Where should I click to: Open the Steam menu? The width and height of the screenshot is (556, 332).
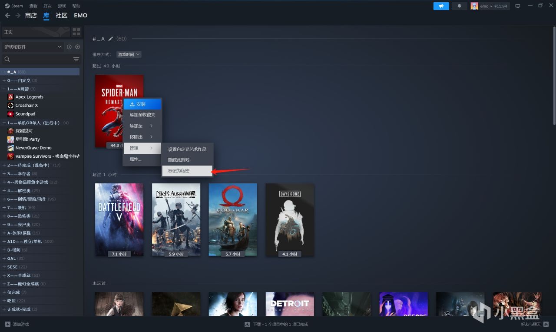pos(14,6)
